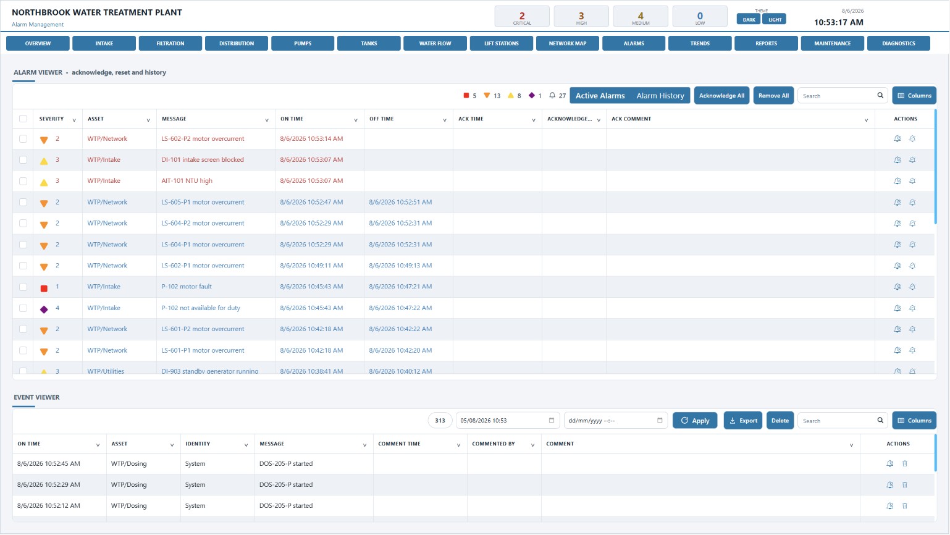Select checkbox for DI-101 intake screen blocked
This screenshot has height=535, width=950.
[23, 160]
